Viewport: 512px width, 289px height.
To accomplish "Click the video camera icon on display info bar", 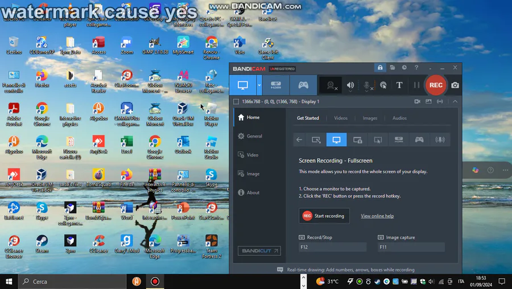I will point(418,102).
